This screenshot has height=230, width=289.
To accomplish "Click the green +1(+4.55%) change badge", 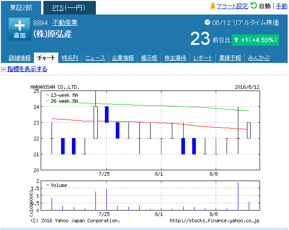I will point(255,40).
